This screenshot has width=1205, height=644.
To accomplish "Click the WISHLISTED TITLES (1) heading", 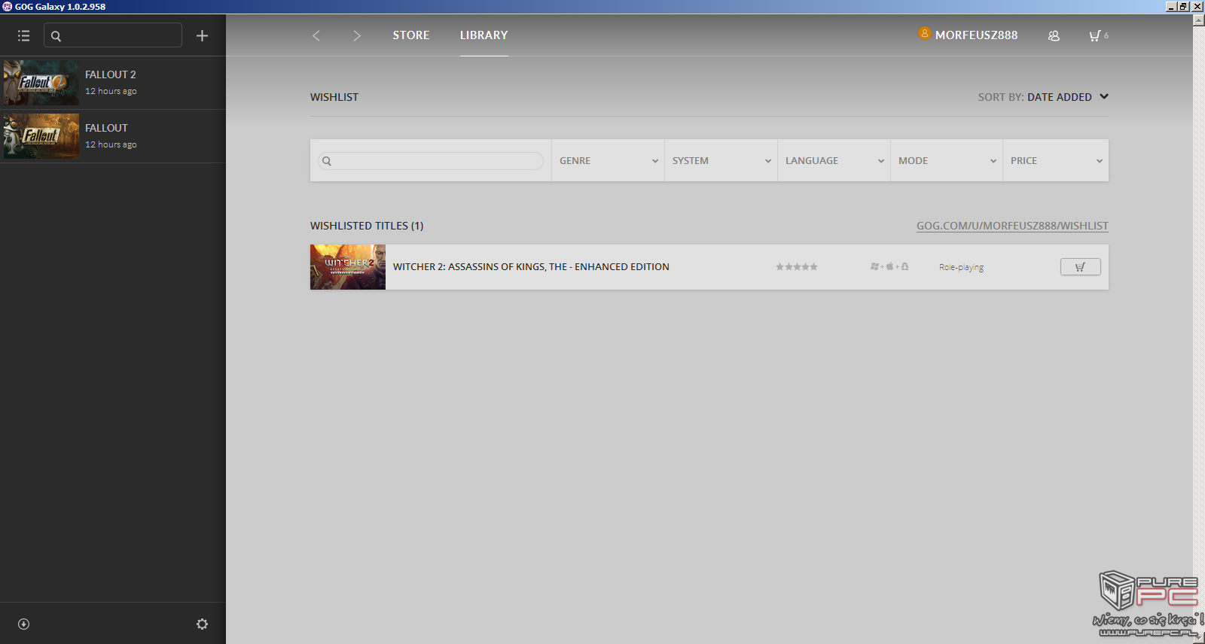I will point(367,226).
